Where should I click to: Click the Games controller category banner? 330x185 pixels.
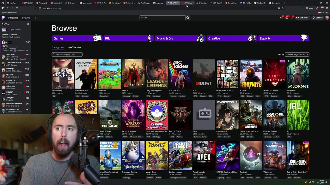click(77, 38)
